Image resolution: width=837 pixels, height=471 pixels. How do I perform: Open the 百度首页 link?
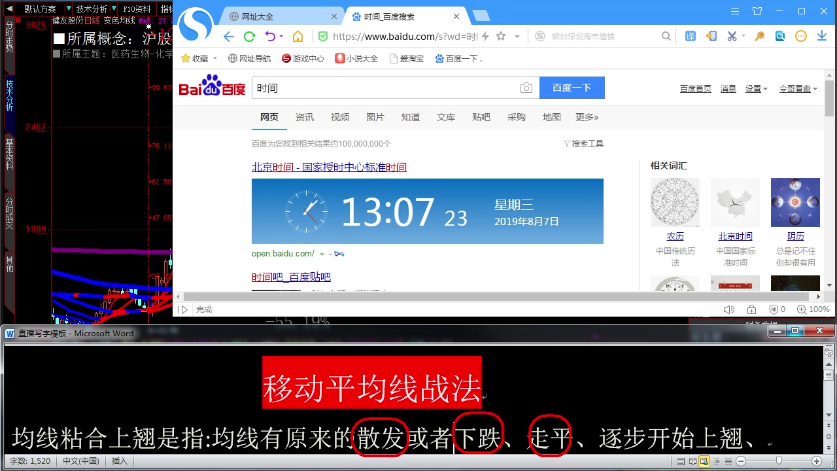tap(696, 89)
